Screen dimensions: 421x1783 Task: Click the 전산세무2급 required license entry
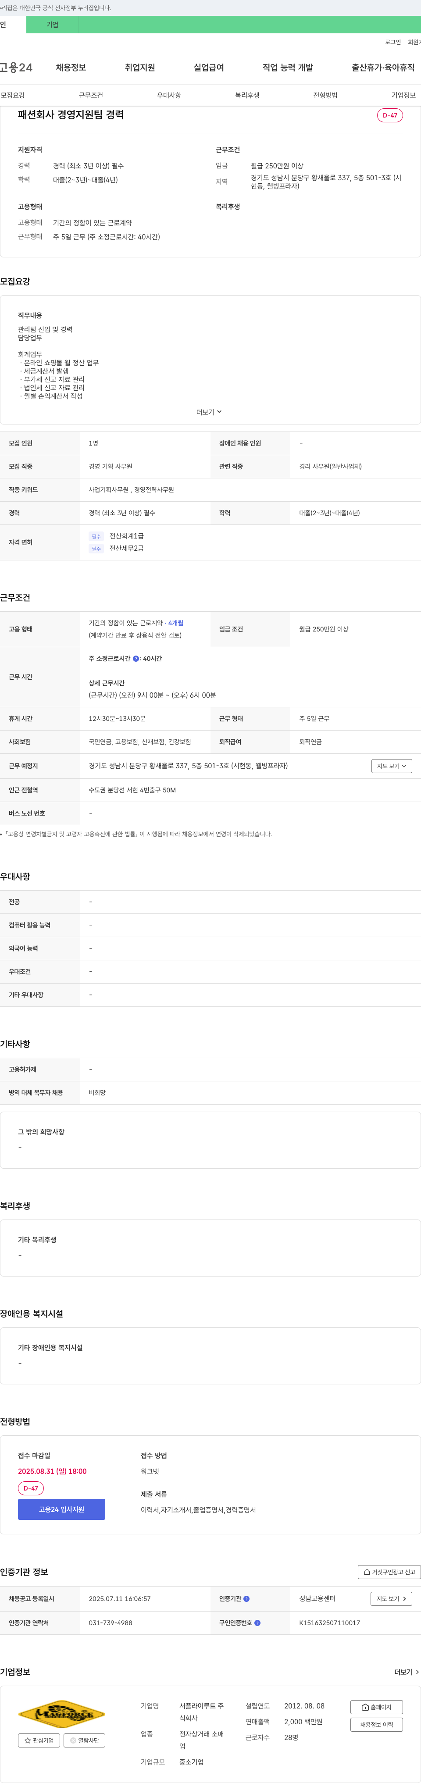click(x=127, y=548)
